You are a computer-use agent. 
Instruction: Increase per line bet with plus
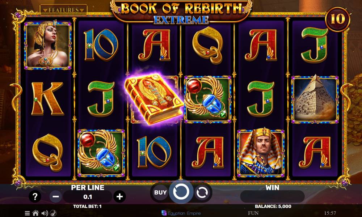119,196
